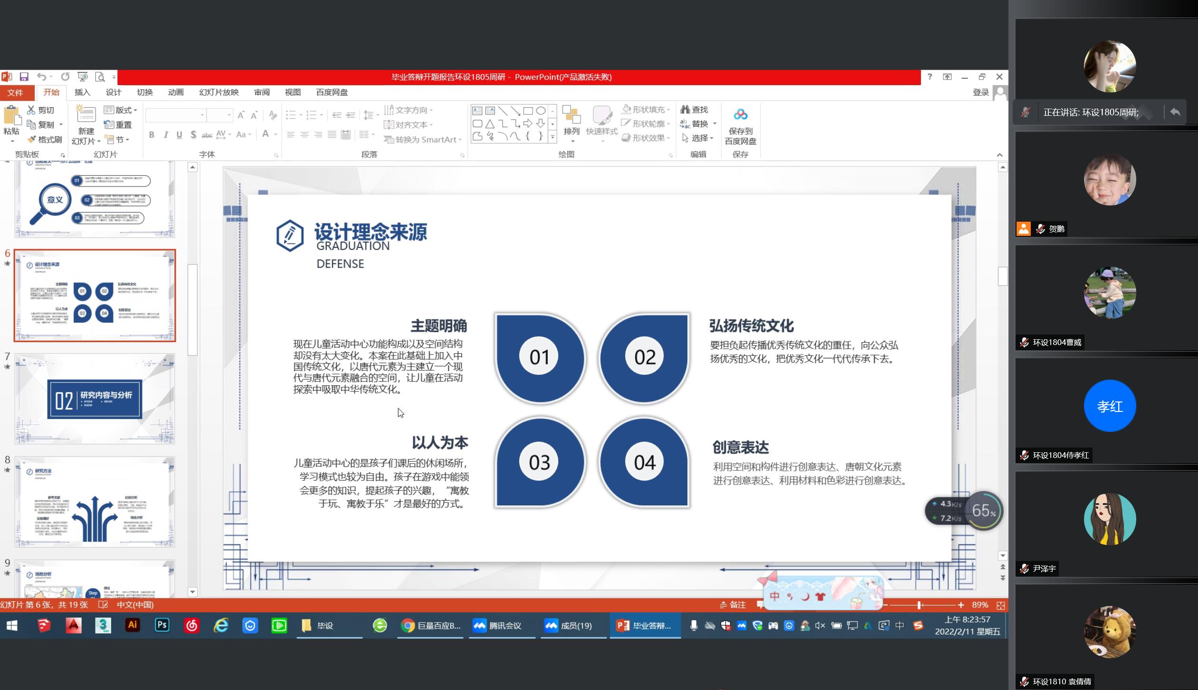Toggle align text left
The width and height of the screenshot is (1198, 690).
[291, 135]
